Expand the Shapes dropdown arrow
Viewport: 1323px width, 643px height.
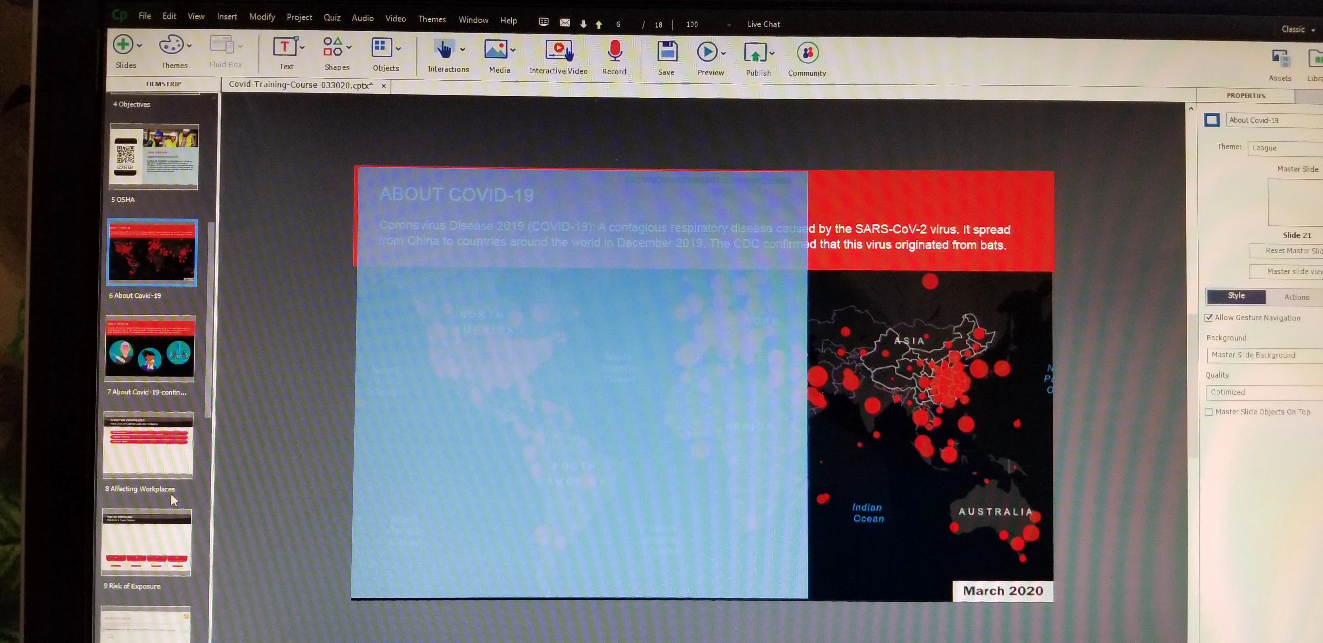click(349, 47)
